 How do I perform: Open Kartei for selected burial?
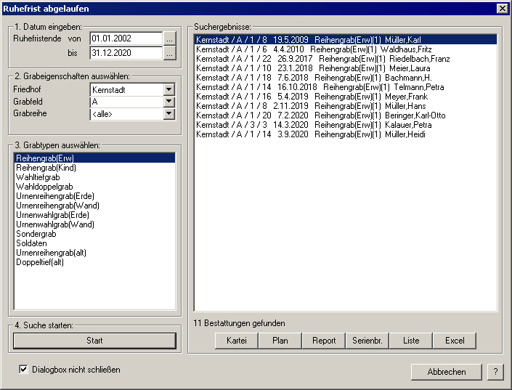[x=237, y=341]
